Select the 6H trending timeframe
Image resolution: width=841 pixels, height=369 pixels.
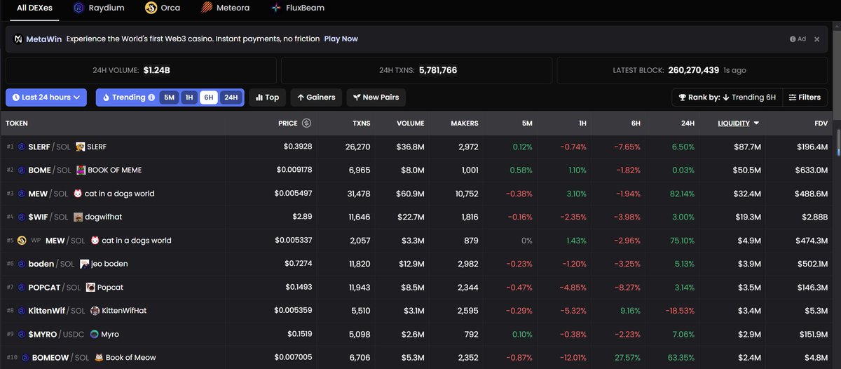(208, 98)
